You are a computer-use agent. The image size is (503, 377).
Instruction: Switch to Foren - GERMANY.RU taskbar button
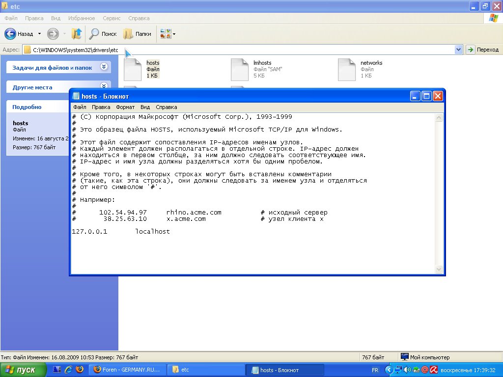coord(127,370)
